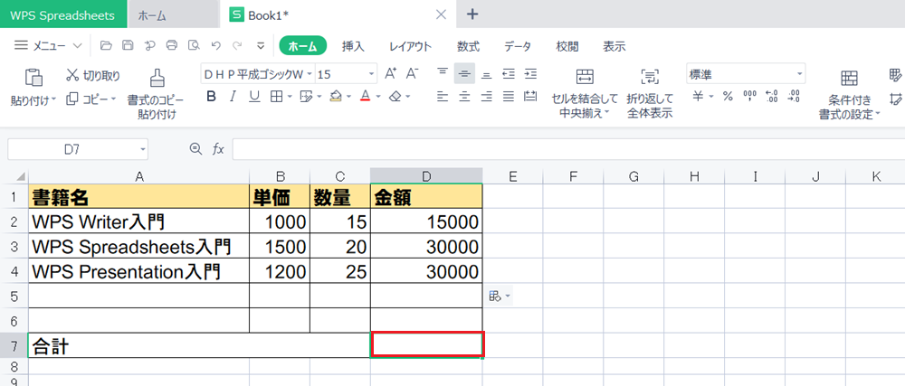Toggle middle vertical alignment
Screen dimensions: 905x386
(464, 74)
